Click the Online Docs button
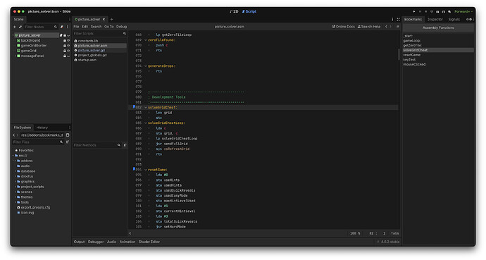This screenshot has height=260, width=486. point(344,27)
